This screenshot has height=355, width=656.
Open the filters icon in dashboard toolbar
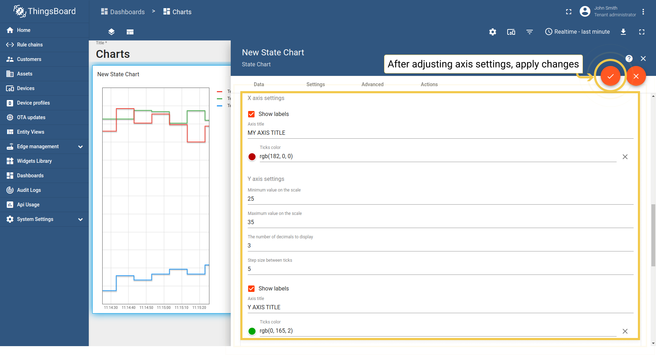coord(529,32)
